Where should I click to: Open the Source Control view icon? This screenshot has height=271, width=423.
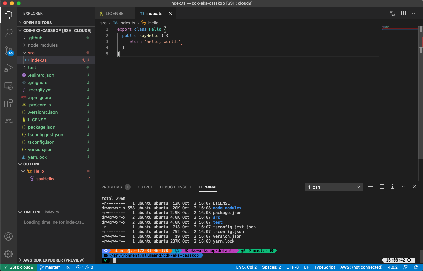(8, 50)
